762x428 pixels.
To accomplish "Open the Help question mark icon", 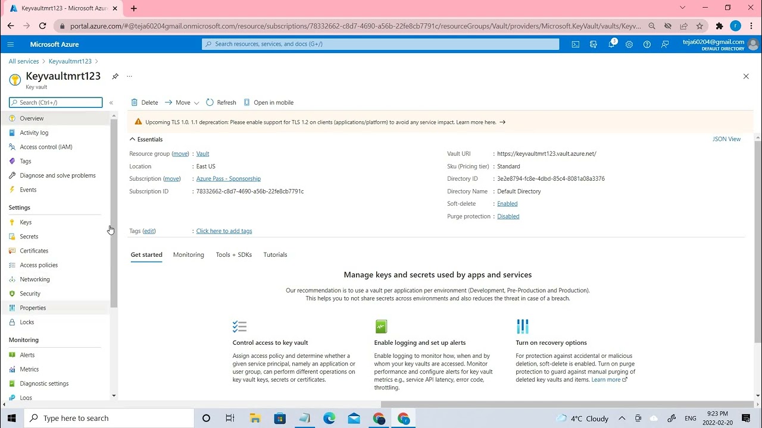I will tap(647, 44).
